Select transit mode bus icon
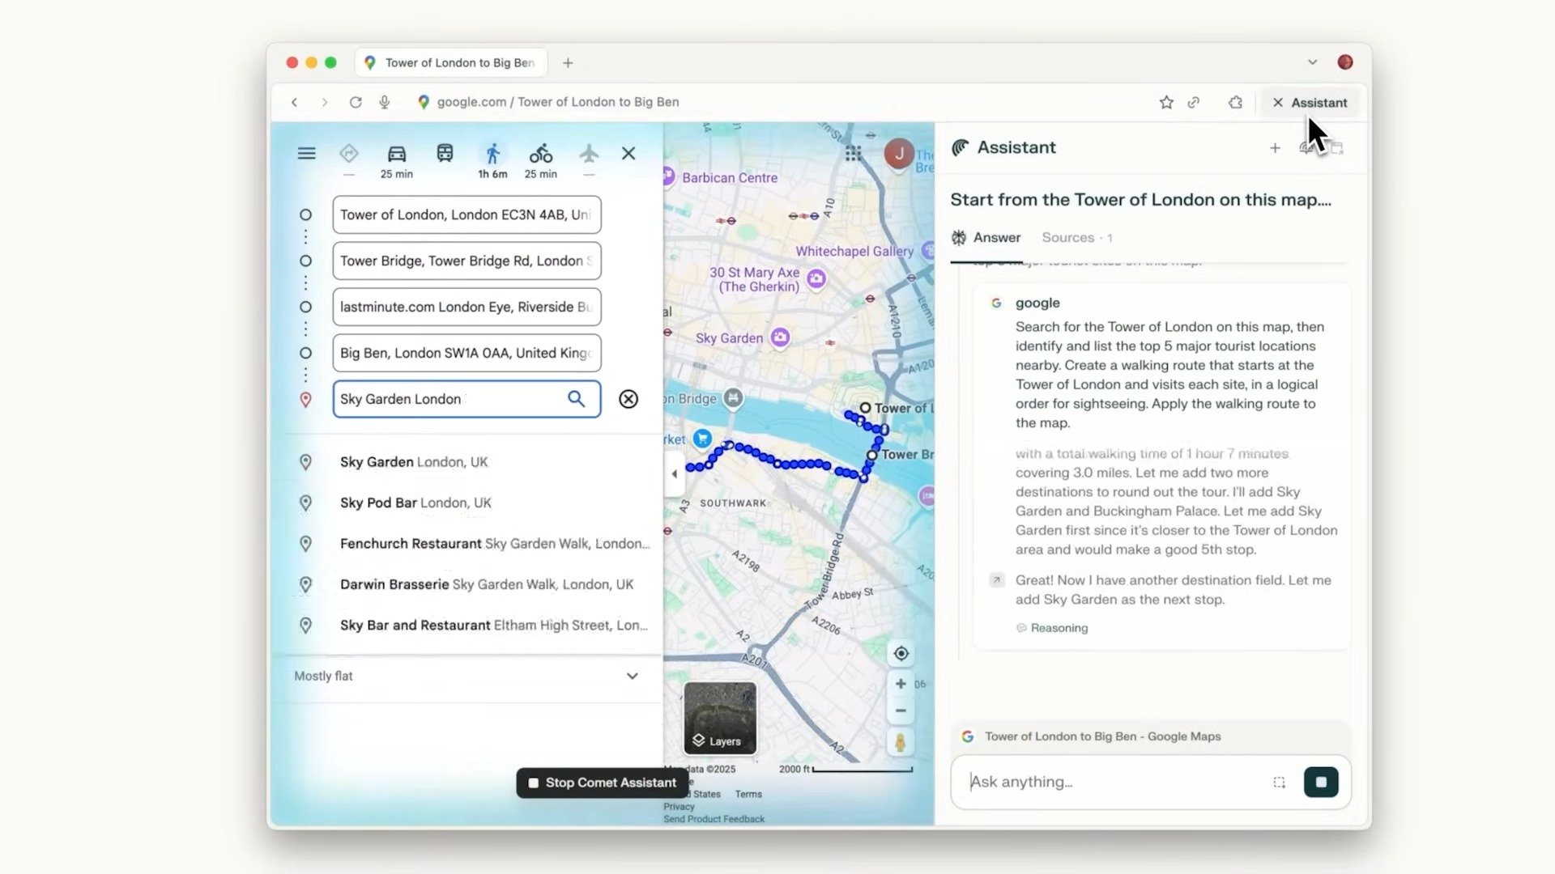Image resolution: width=1555 pixels, height=874 pixels. click(x=445, y=153)
